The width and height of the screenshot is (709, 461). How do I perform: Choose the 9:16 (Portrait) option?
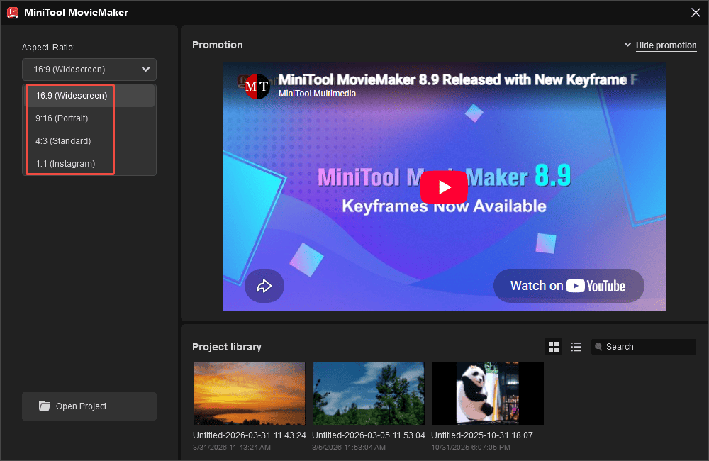[89, 118]
